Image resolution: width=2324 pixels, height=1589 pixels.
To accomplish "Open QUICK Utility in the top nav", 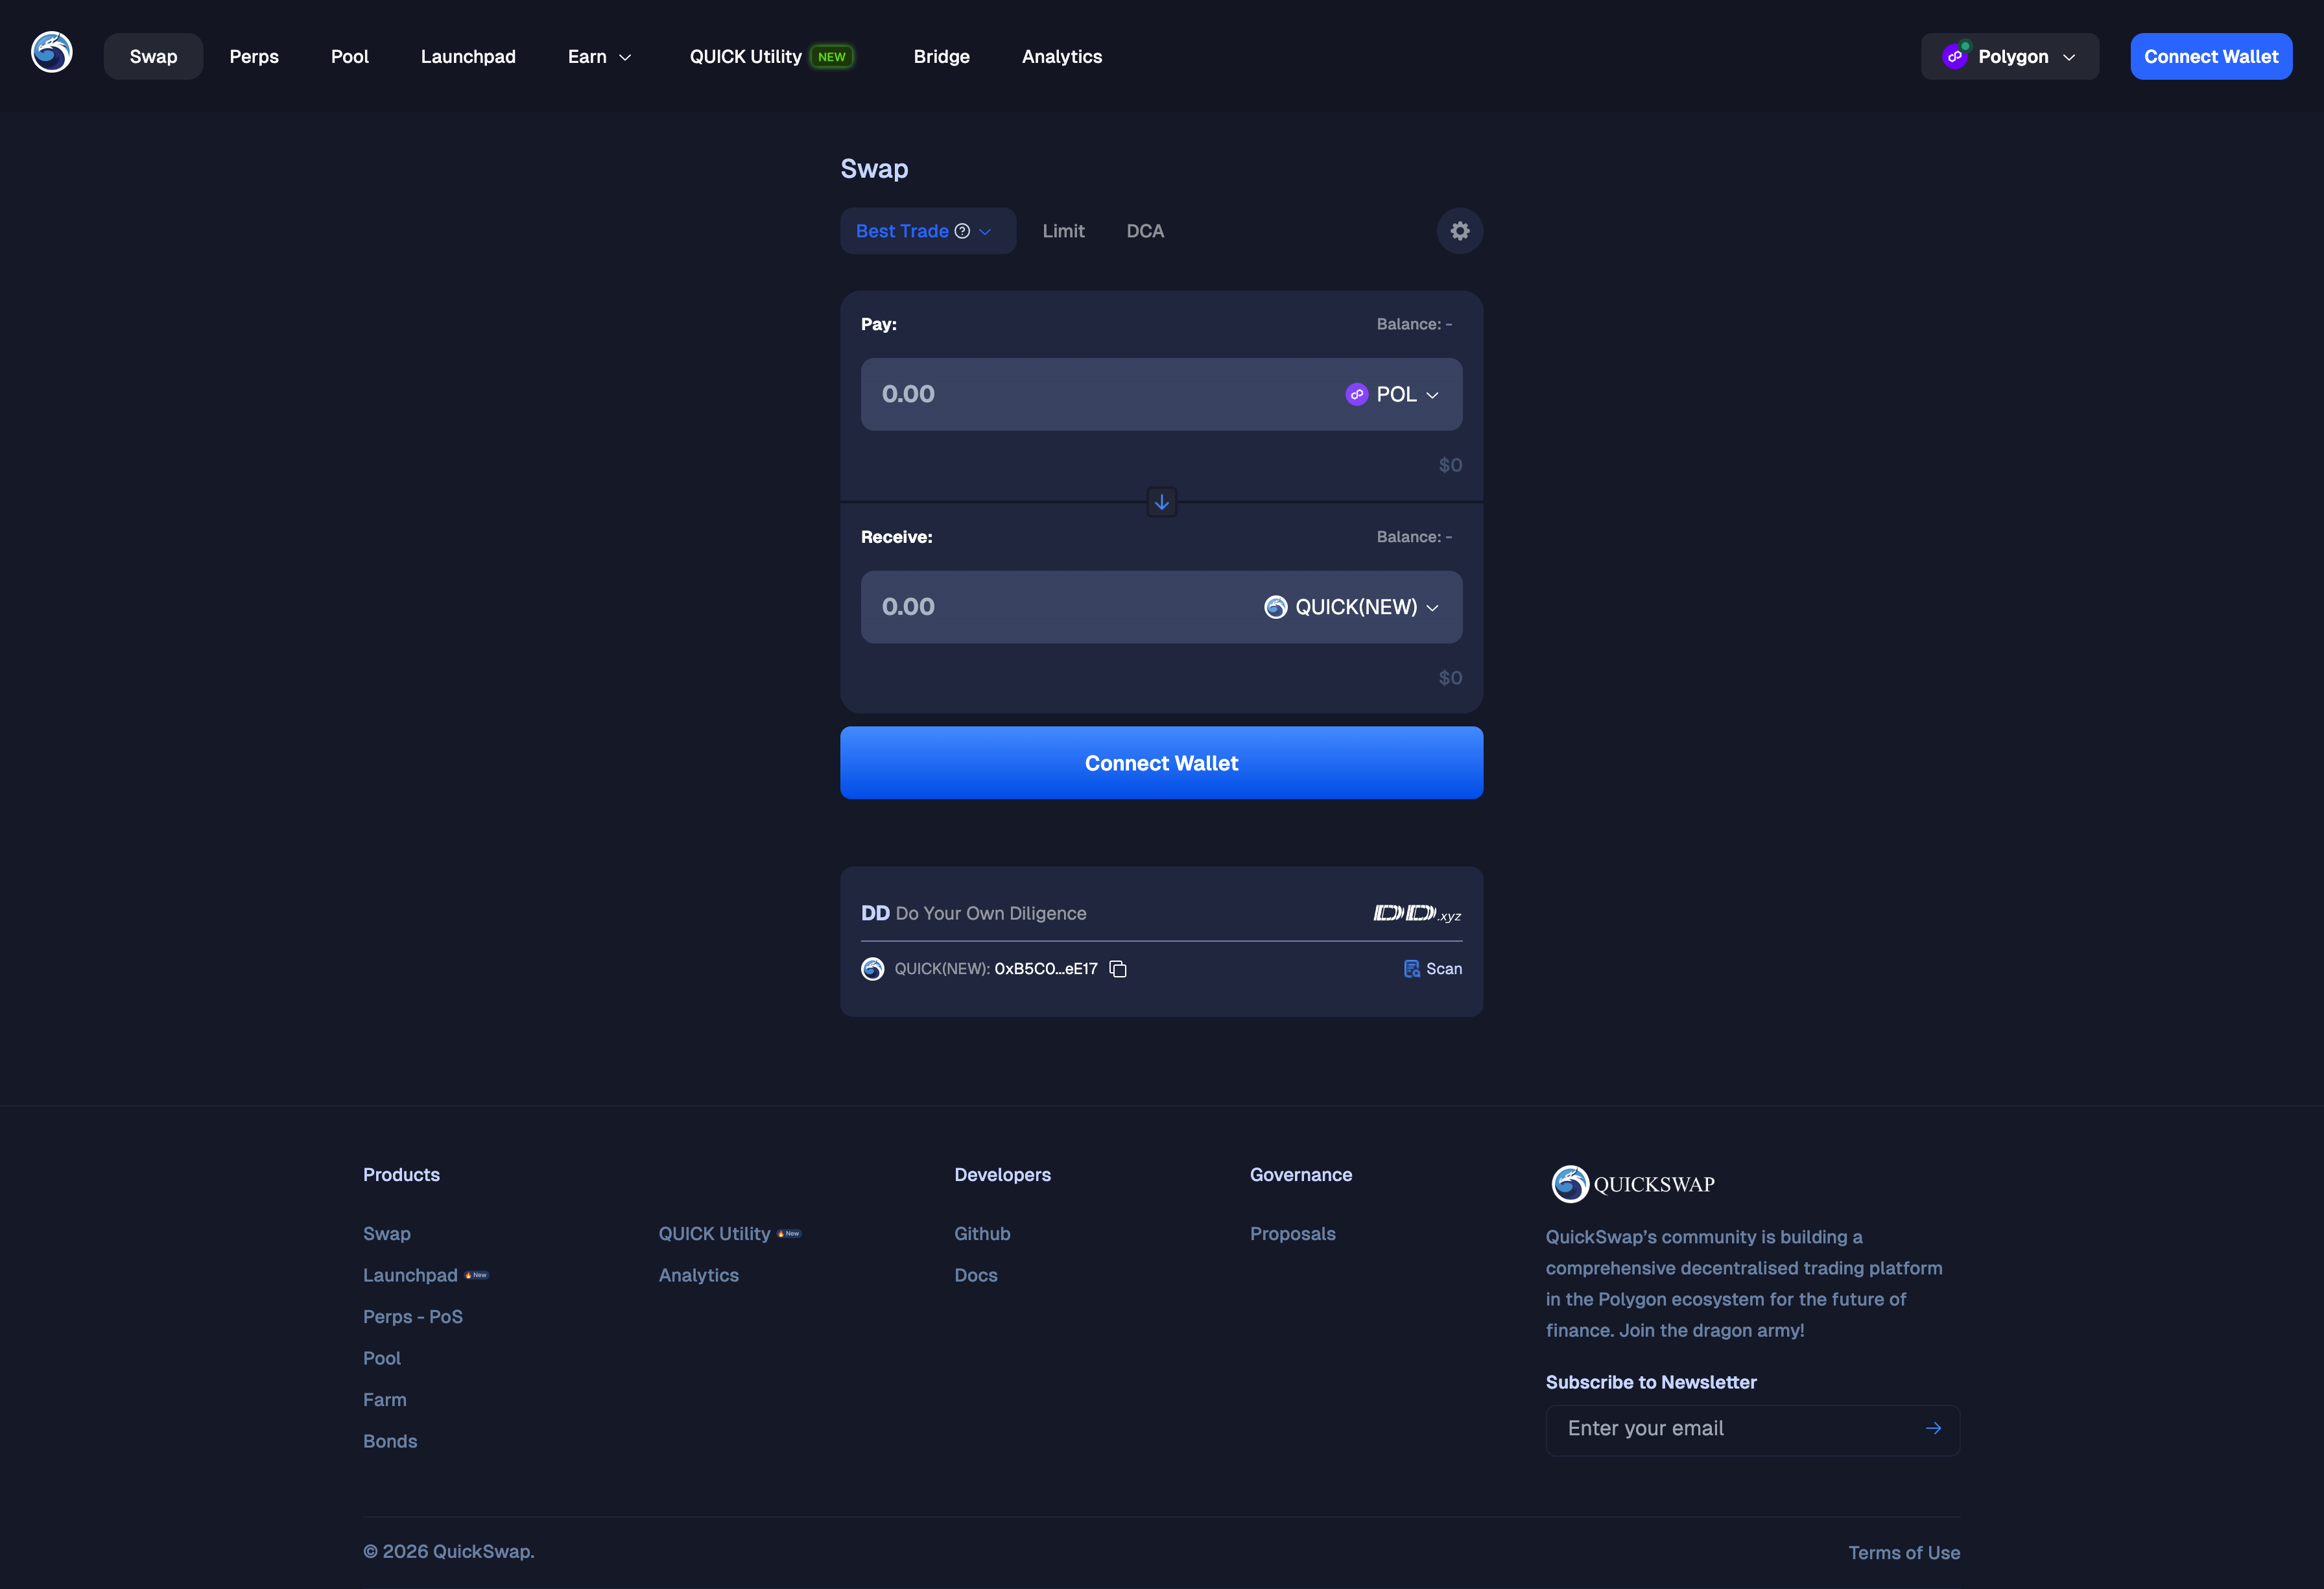I will (746, 57).
